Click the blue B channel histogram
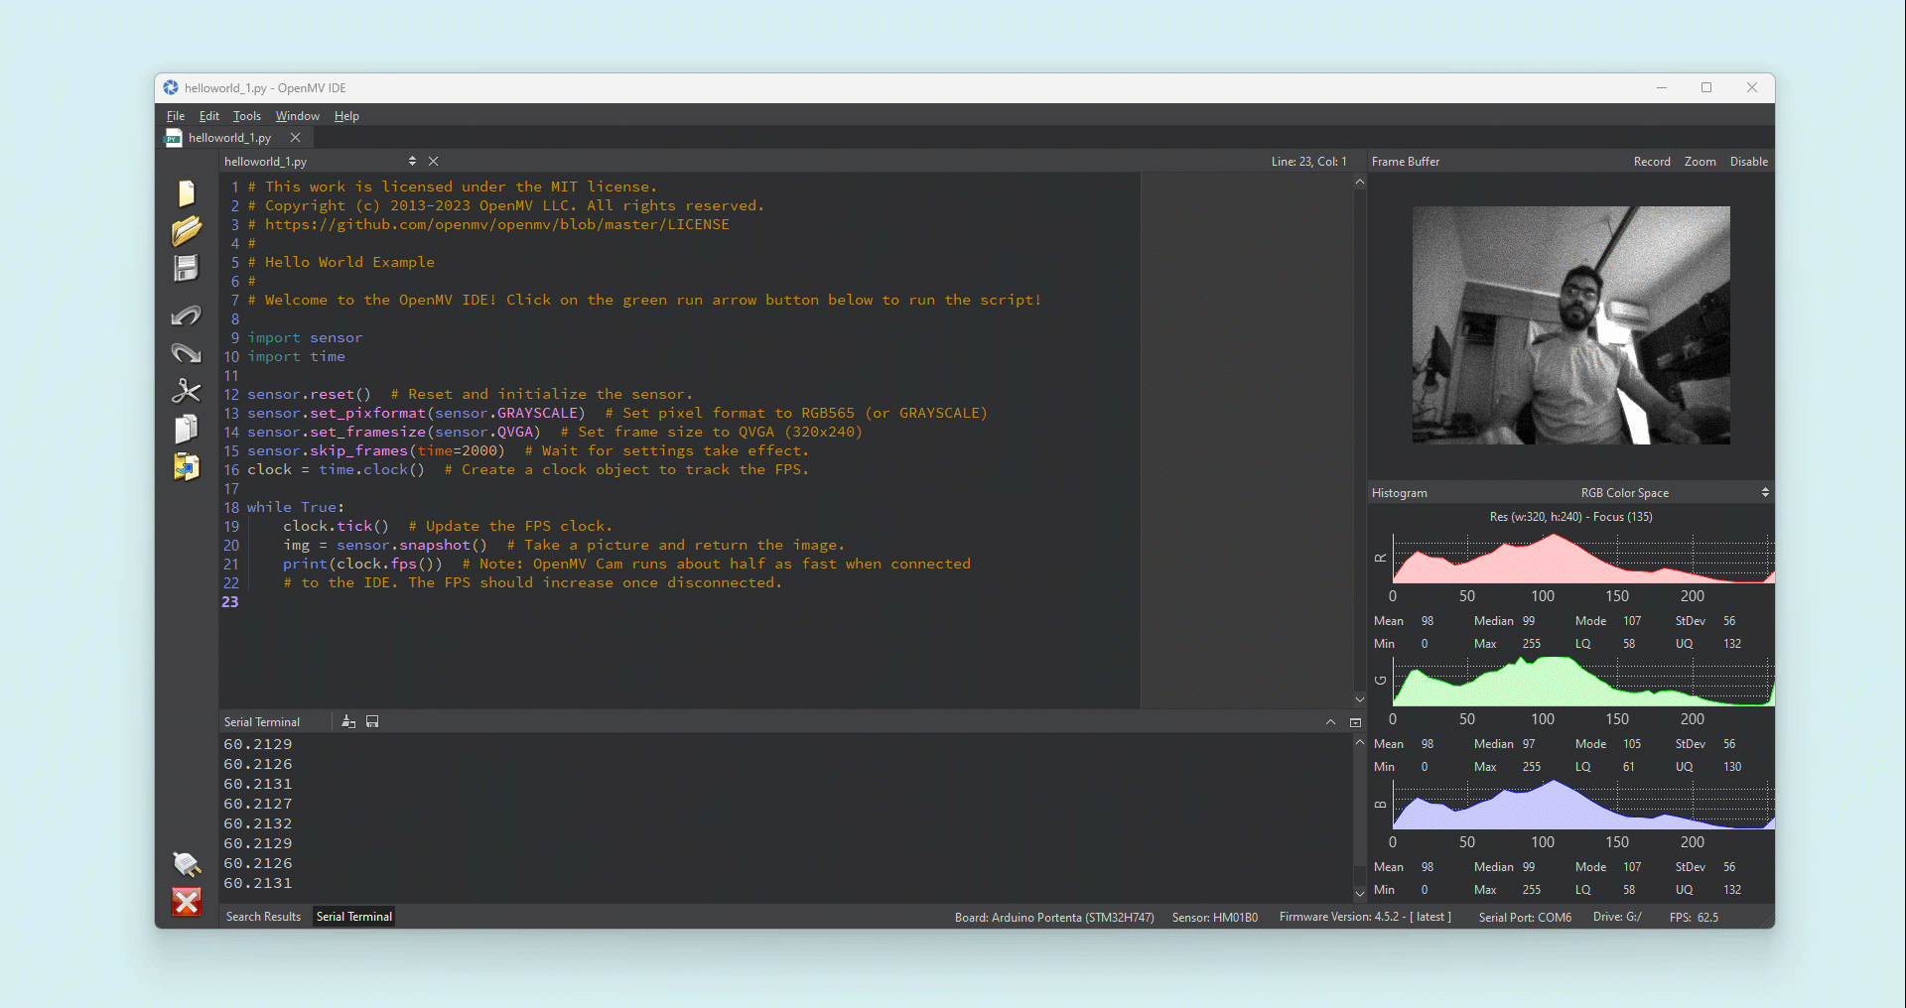Viewport: 1906px width, 1008px height. pyautogui.click(x=1583, y=804)
